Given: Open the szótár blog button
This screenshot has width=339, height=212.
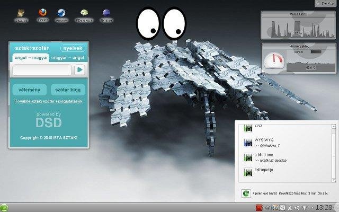Looking at the screenshot, I should (x=68, y=90).
